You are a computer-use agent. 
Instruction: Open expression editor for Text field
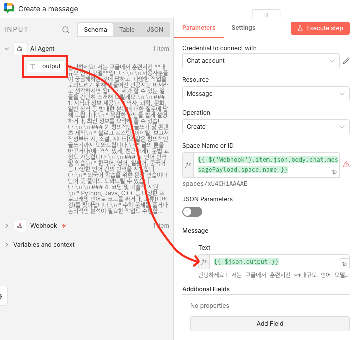(344, 264)
